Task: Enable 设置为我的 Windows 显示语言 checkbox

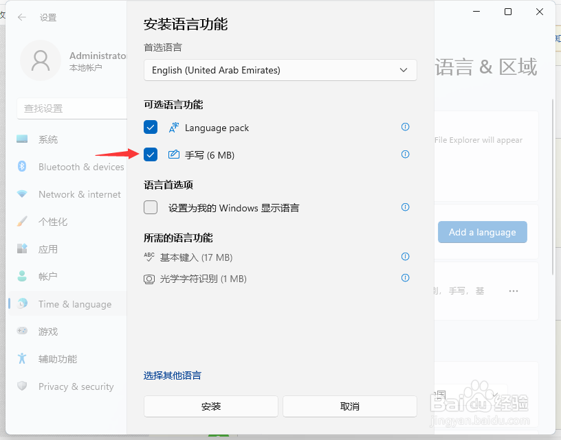Action: [151, 207]
